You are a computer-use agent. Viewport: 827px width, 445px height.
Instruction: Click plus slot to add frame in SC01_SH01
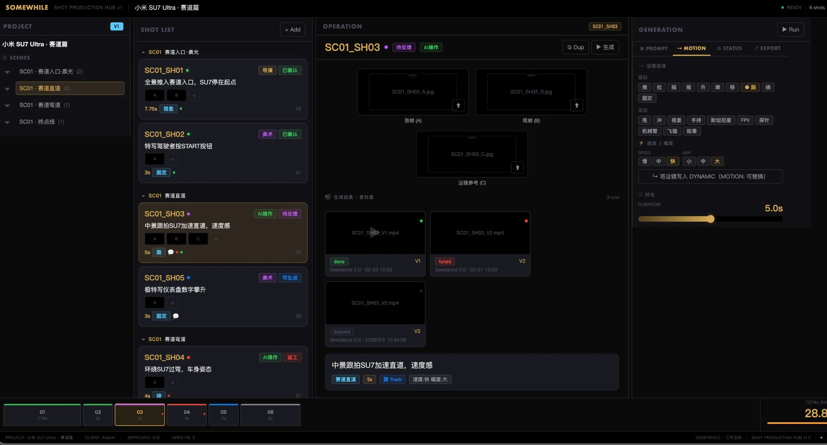[x=194, y=96]
